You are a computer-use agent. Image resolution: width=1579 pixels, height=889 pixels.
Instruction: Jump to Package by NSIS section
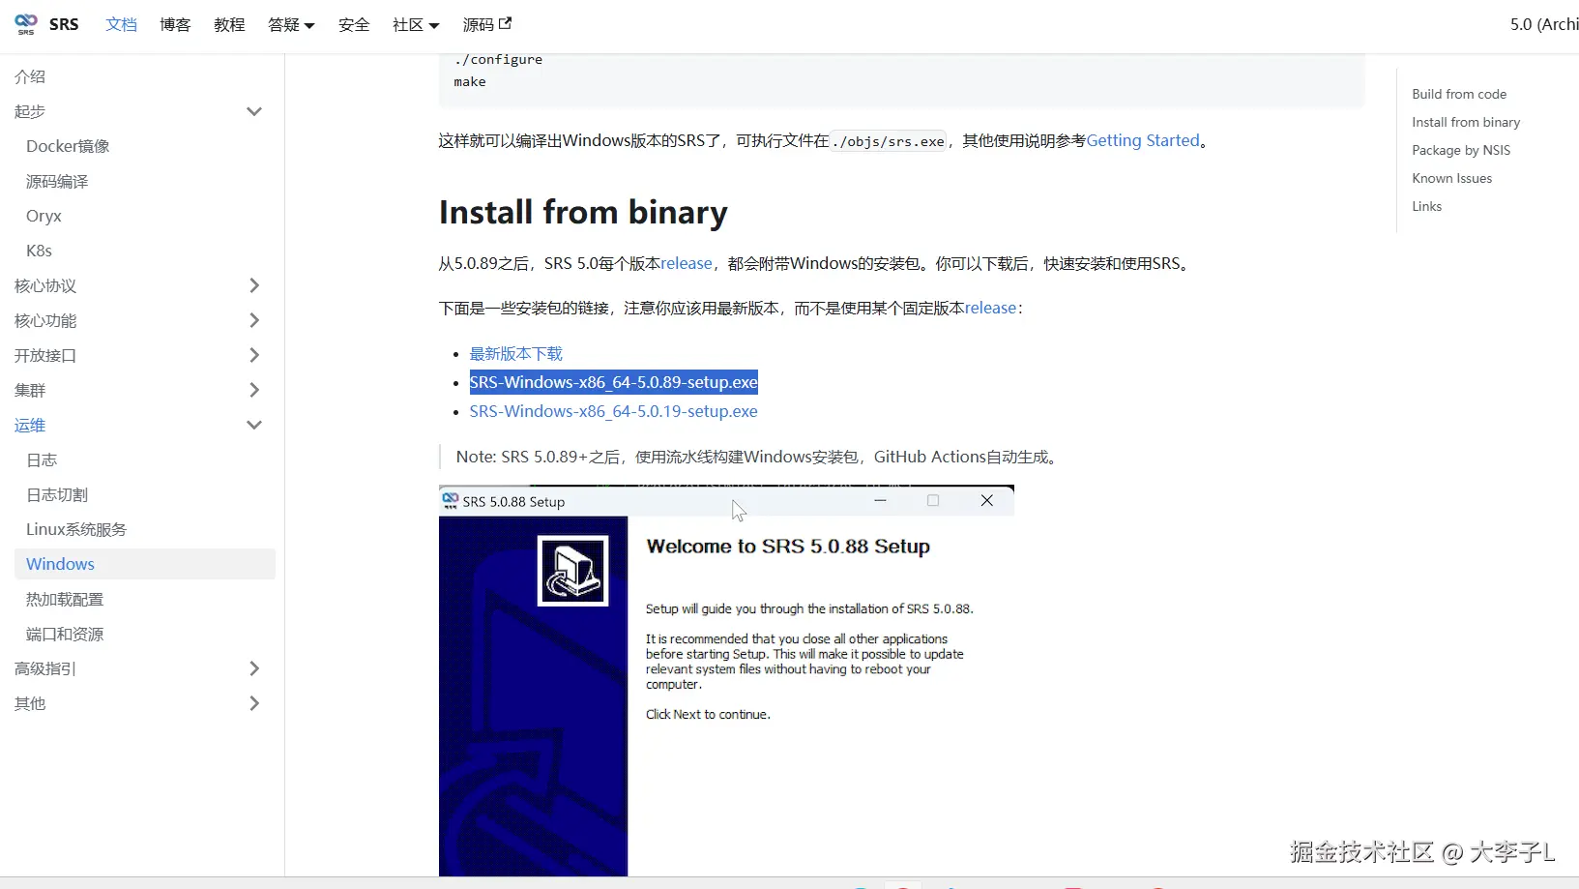click(1461, 150)
